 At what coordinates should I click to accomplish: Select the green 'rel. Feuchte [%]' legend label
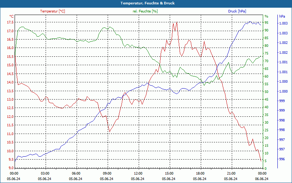coord(145,11)
